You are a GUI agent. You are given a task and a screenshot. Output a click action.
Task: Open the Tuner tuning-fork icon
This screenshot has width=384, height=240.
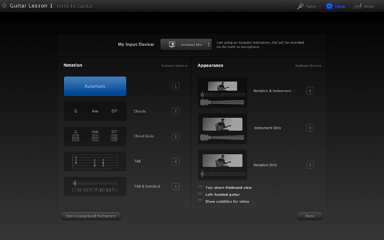coord(300,6)
